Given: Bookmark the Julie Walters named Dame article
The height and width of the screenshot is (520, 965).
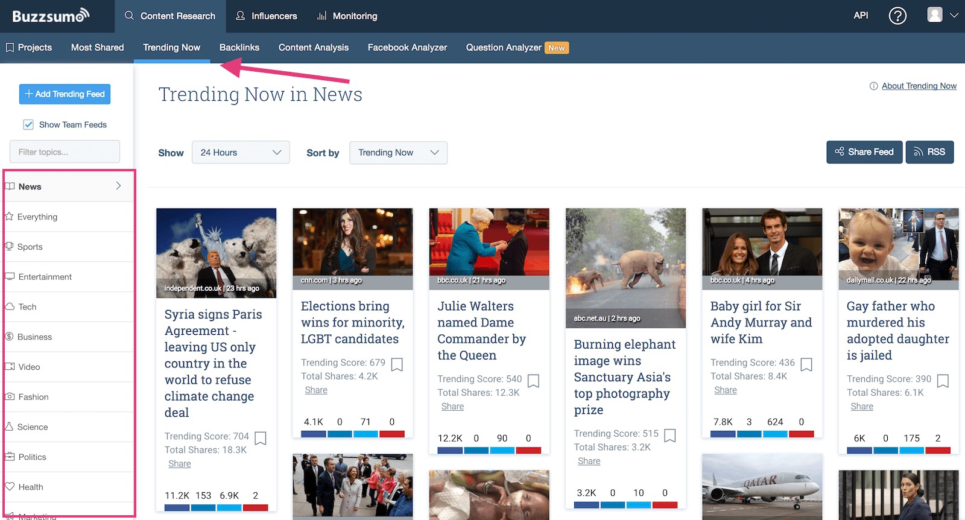Looking at the screenshot, I should pyautogui.click(x=533, y=381).
